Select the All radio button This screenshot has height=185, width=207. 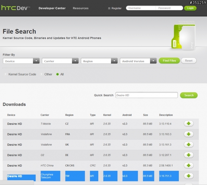click(58, 74)
